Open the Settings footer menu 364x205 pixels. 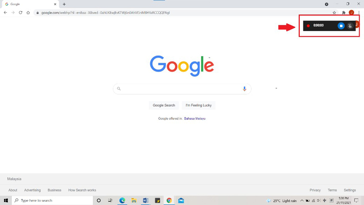(349, 190)
